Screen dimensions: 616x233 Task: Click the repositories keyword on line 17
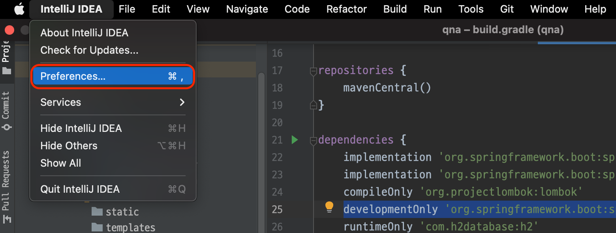356,70
